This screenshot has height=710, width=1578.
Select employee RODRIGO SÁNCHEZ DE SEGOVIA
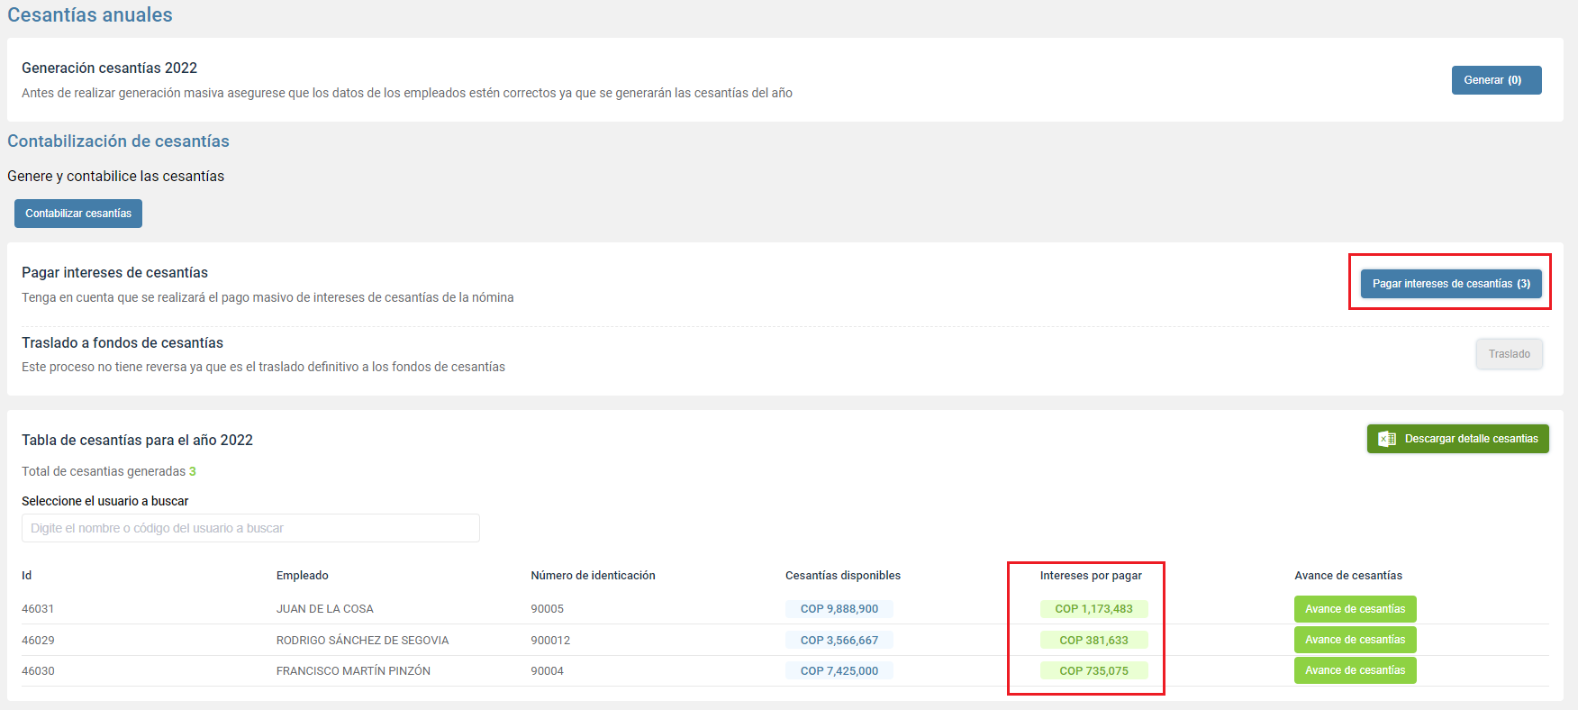pyautogui.click(x=362, y=641)
